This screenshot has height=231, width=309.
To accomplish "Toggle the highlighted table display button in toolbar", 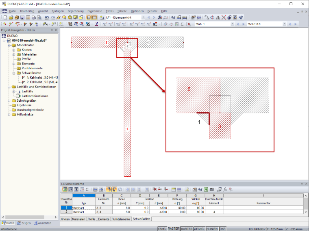I will tap(95, 17).
